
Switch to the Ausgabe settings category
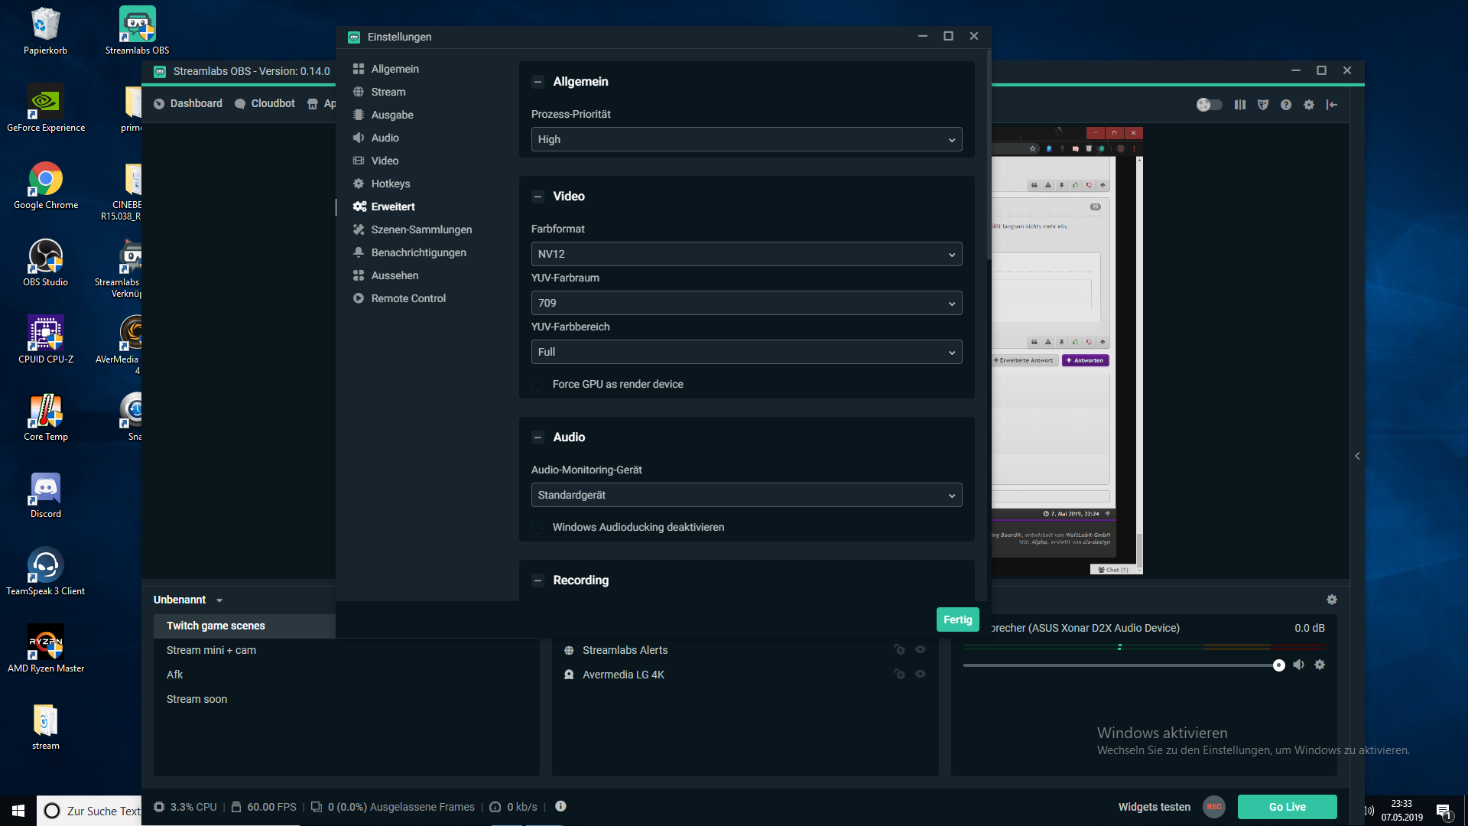[391, 115]
